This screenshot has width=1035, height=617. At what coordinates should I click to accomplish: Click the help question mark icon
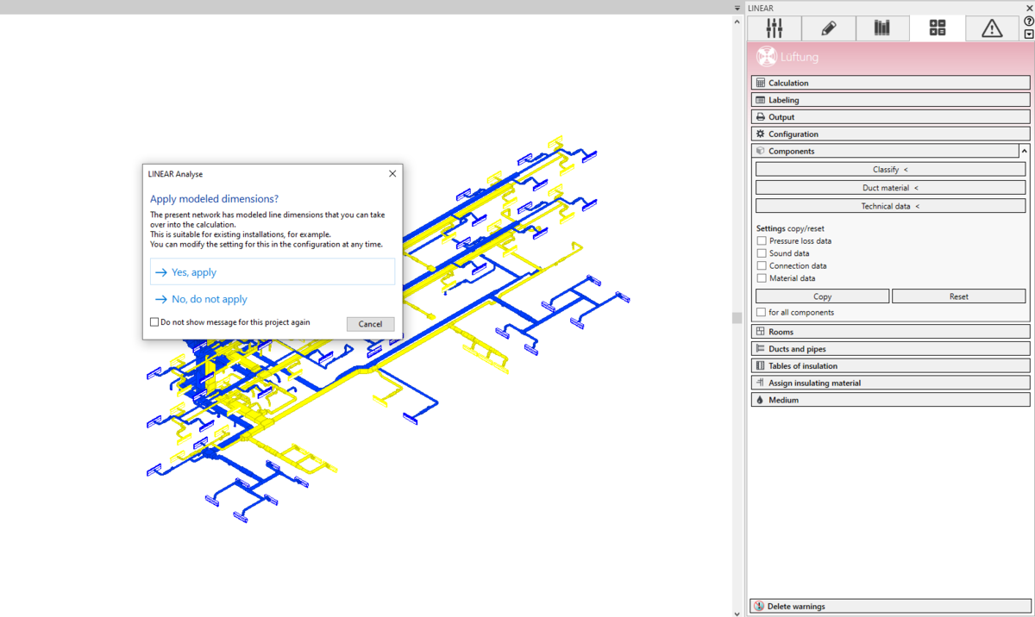1028,22
